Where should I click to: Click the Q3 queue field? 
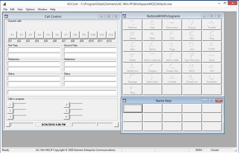(30, 41)
